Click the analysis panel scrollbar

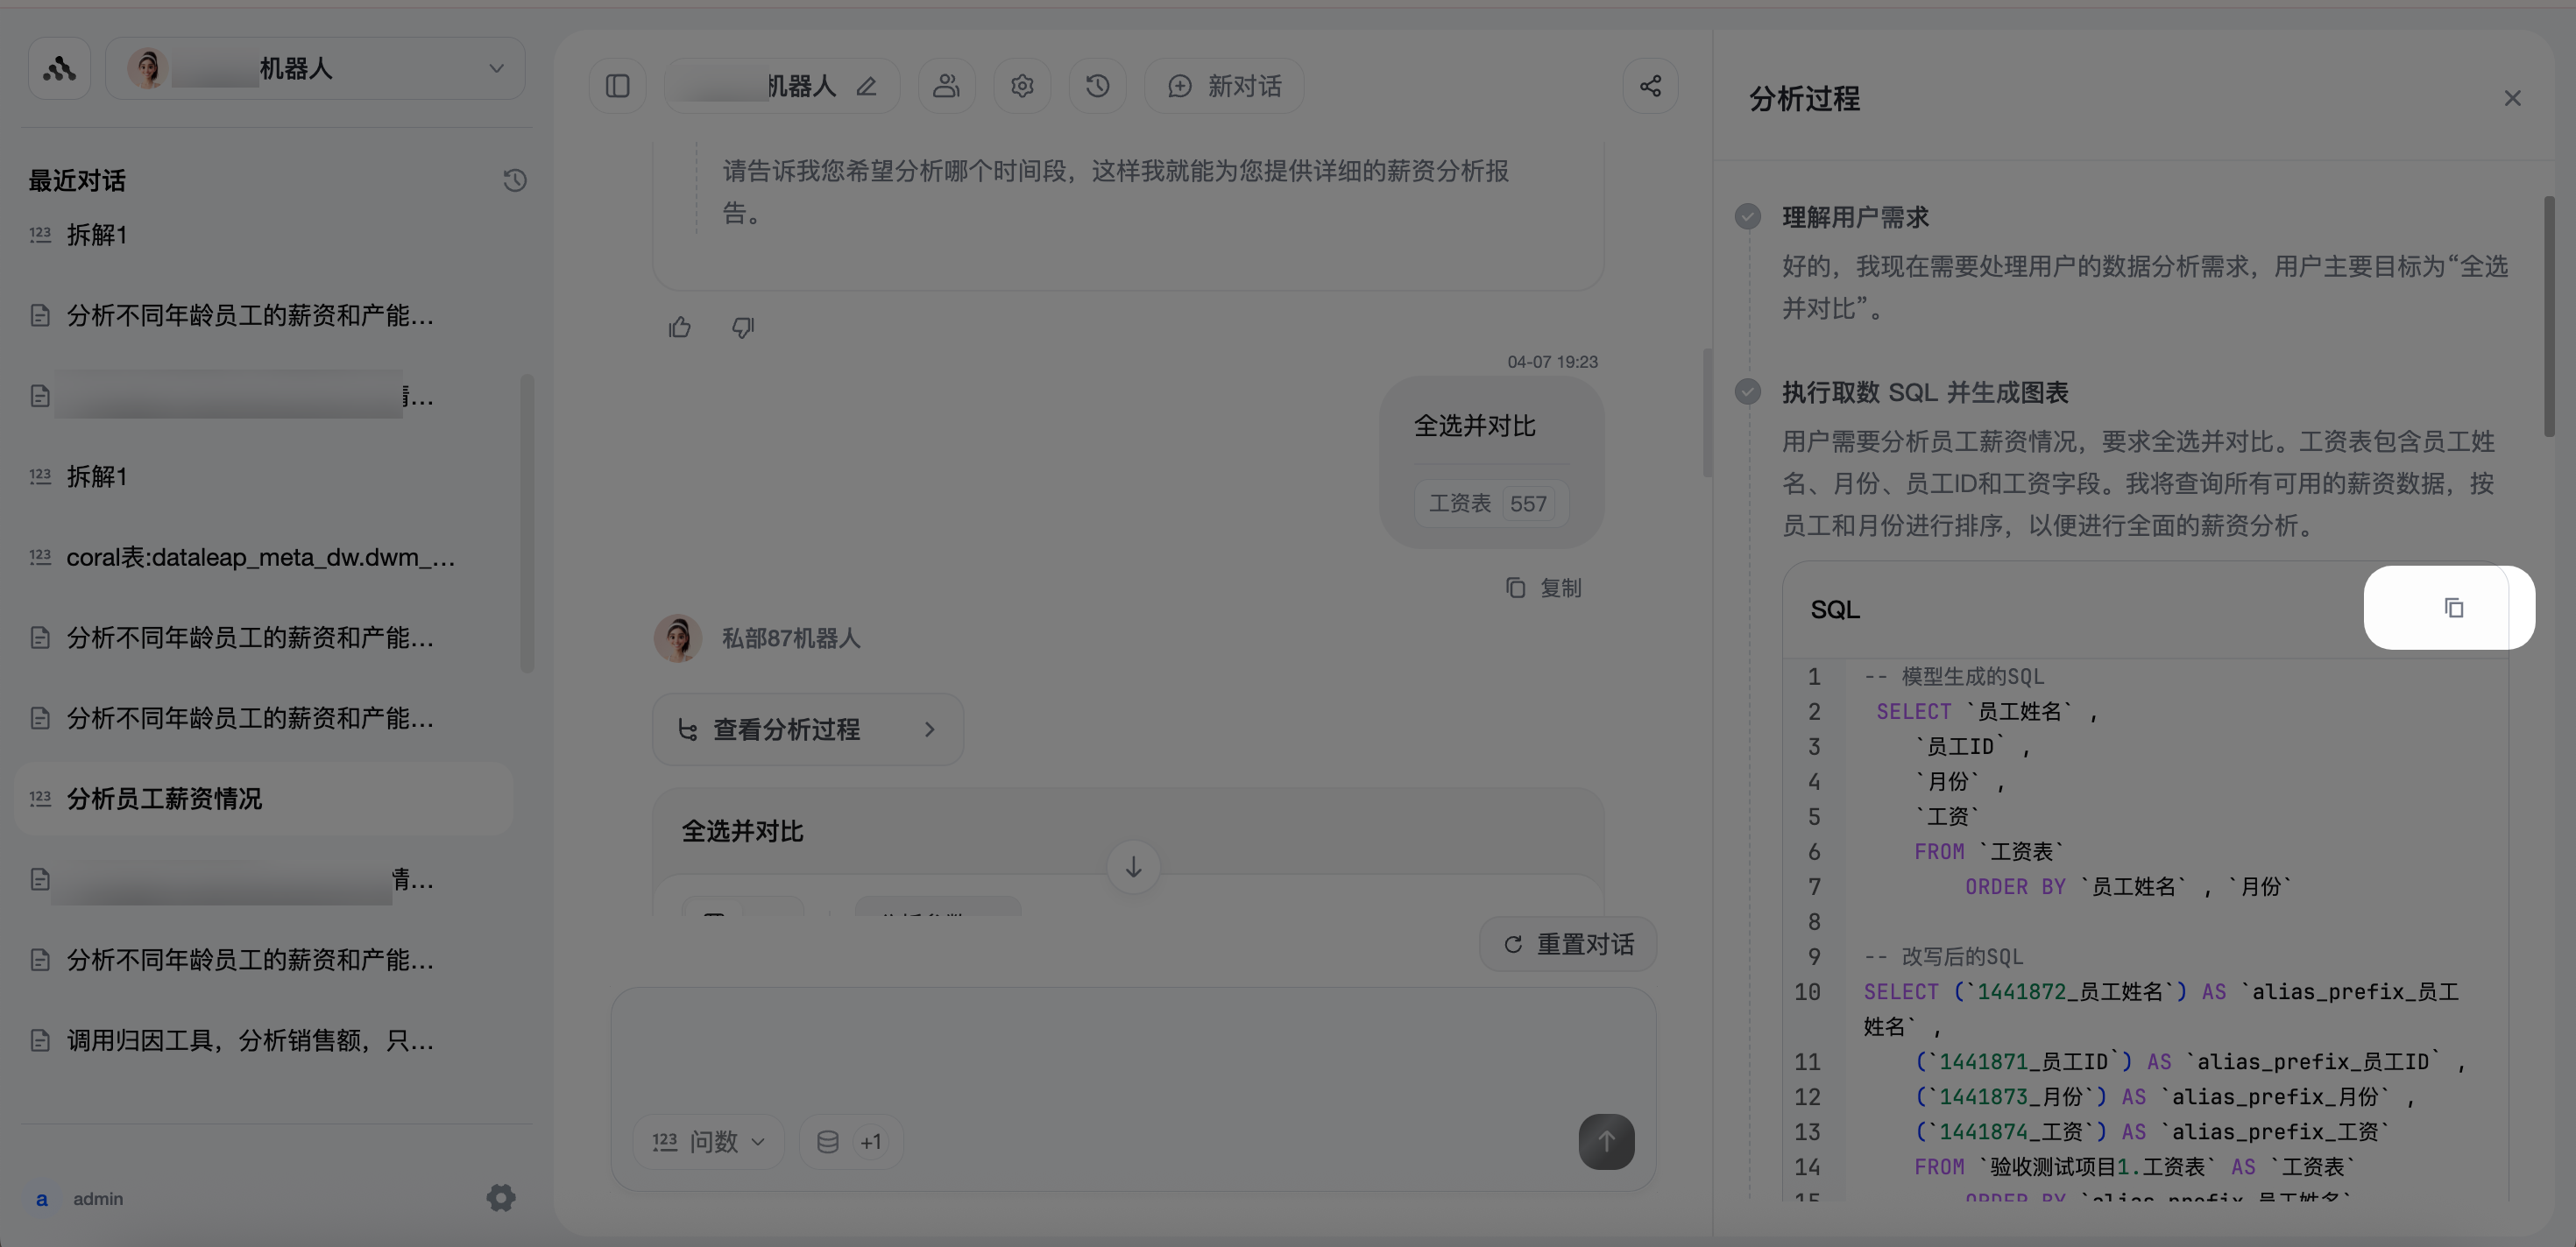click(x=2549, y=317)
